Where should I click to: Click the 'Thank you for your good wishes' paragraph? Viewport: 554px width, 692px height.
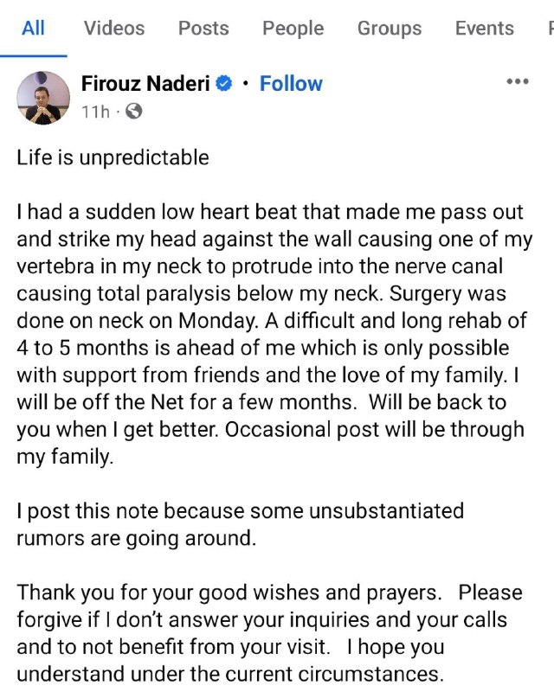[x=269, y=633]
